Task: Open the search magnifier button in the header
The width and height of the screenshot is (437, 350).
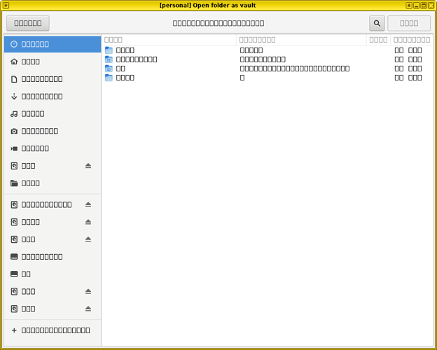Action: [x=377, y=23]
